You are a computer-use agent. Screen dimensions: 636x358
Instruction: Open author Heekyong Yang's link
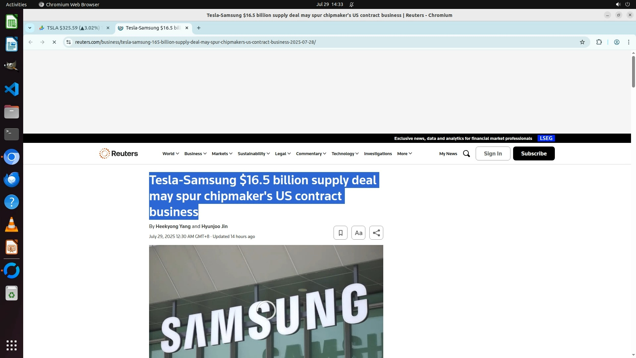click(x=173, y=226)
